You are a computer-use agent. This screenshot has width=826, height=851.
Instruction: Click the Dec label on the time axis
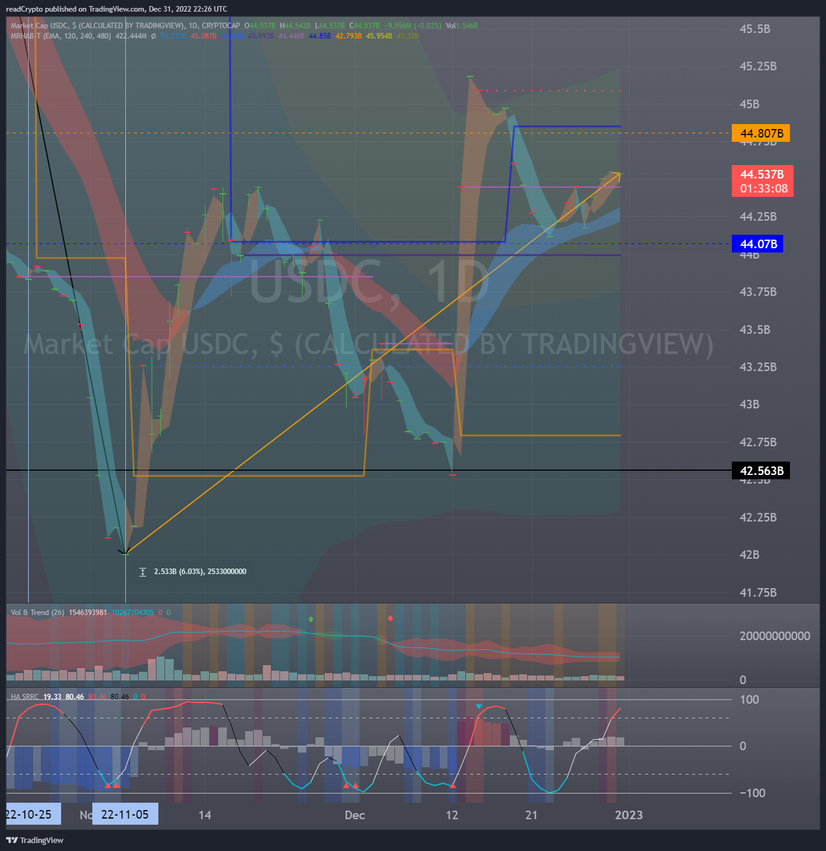355,815
